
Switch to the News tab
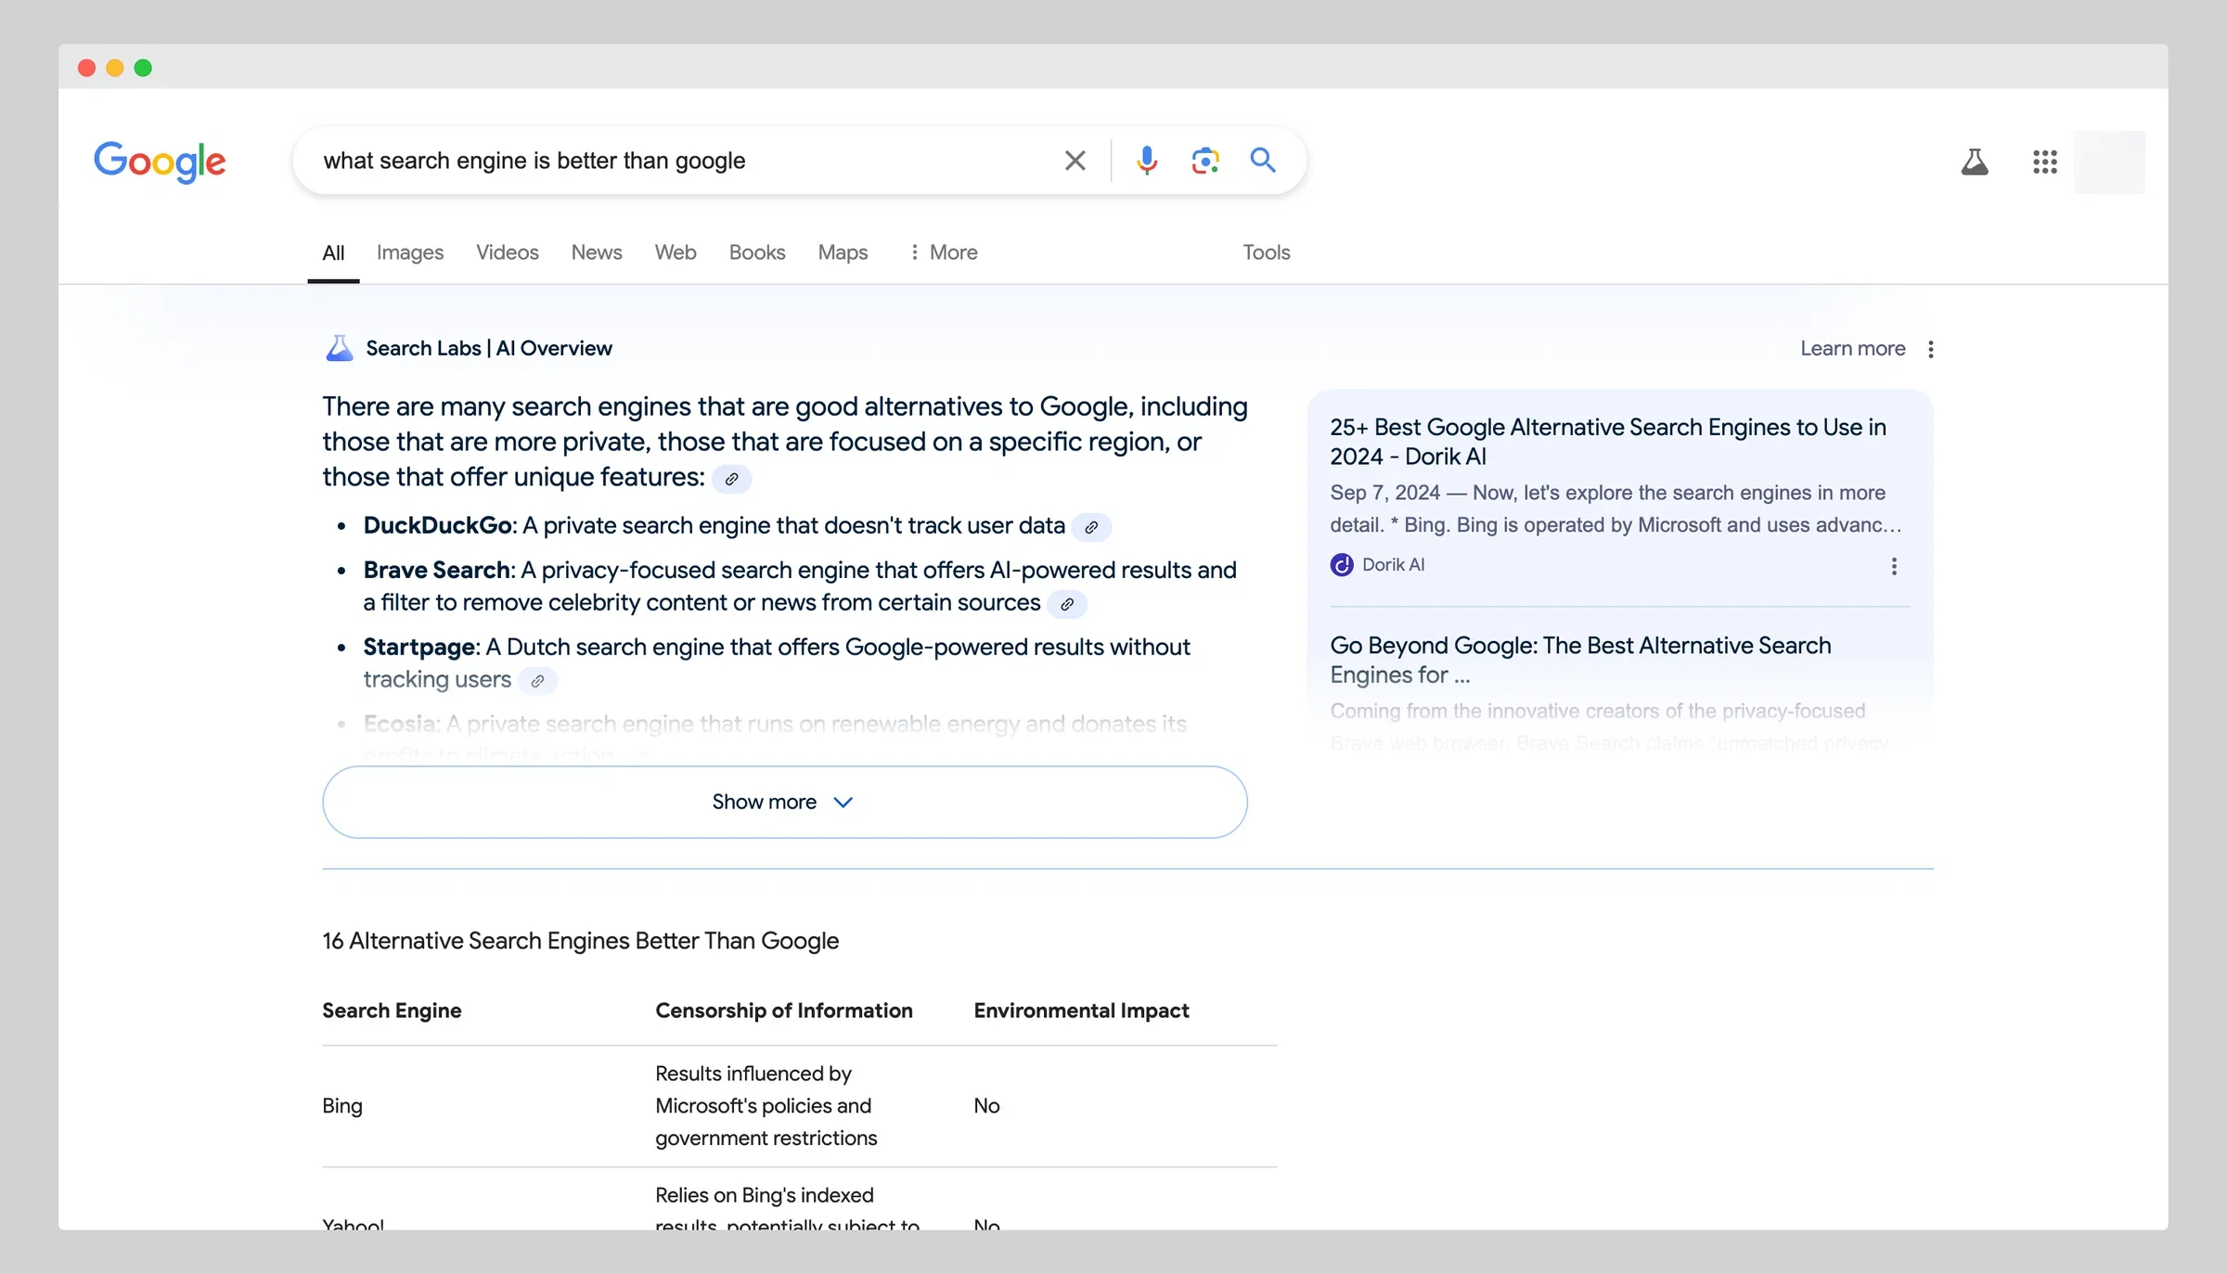pyautogui.click(x=597, y=252)
